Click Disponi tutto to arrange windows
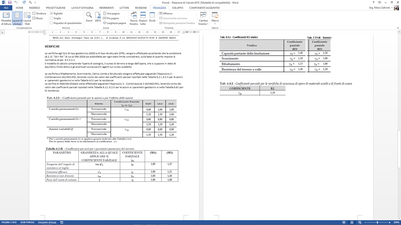This screenshot has width=401, height=225. [143, 19]
